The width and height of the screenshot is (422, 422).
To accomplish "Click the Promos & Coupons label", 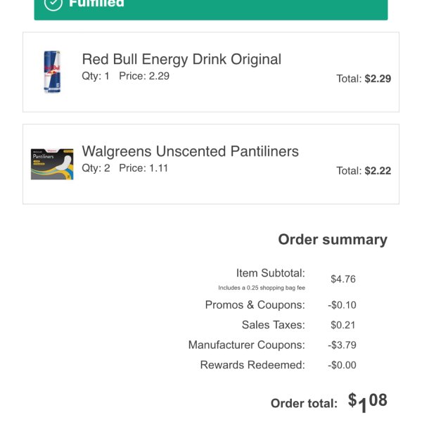I will tap(255, 305).
